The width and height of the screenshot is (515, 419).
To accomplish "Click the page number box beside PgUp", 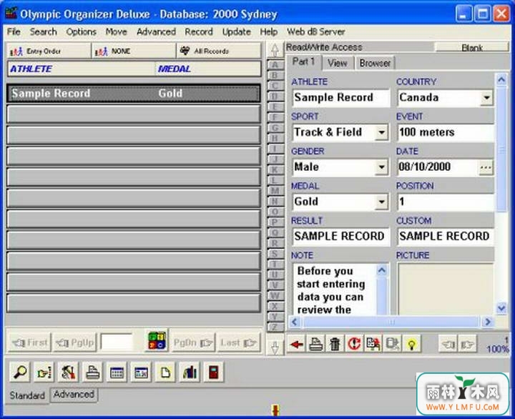I will pos(117,342).
